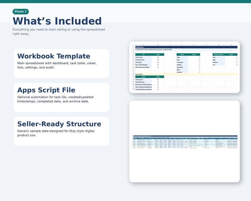
Task: Click the Overdue Active row label
Action: (x=140, y=60)
